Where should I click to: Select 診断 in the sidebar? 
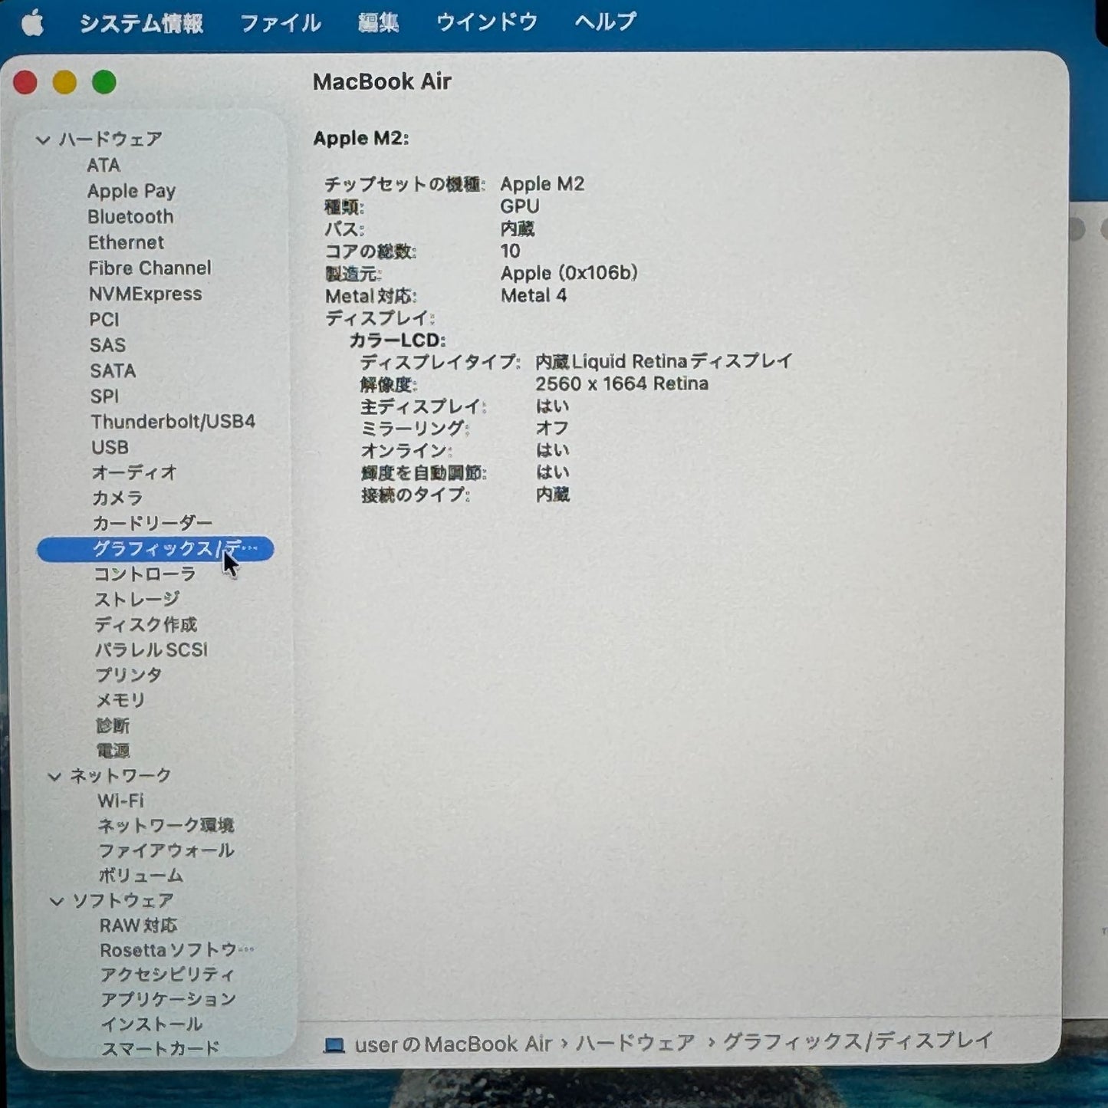click(x=113, y=725)
